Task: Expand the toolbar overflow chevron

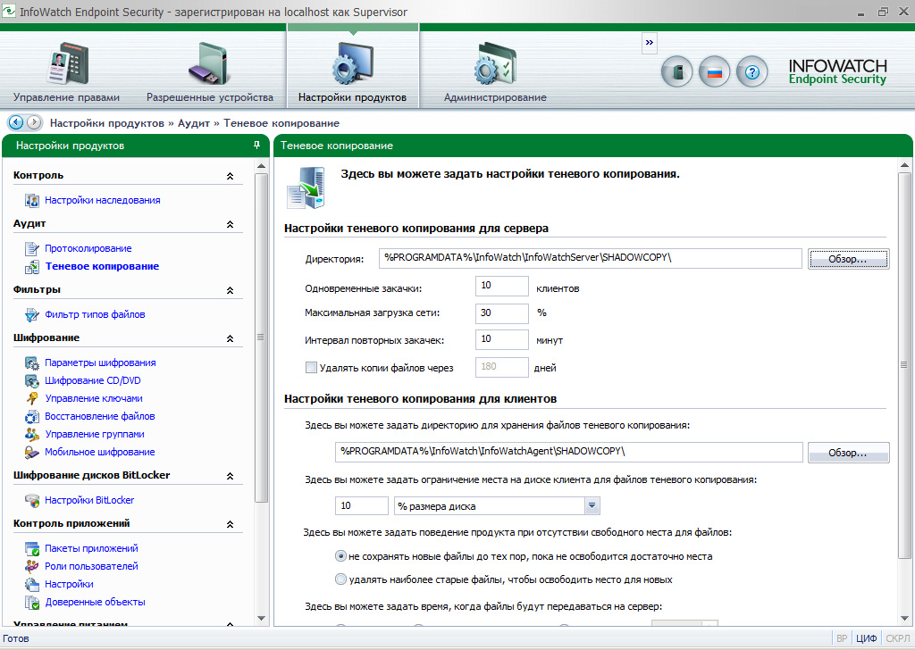Action: pos(650,43)
